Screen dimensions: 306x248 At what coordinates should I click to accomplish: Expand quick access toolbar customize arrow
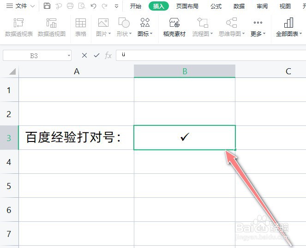[116, 6]
